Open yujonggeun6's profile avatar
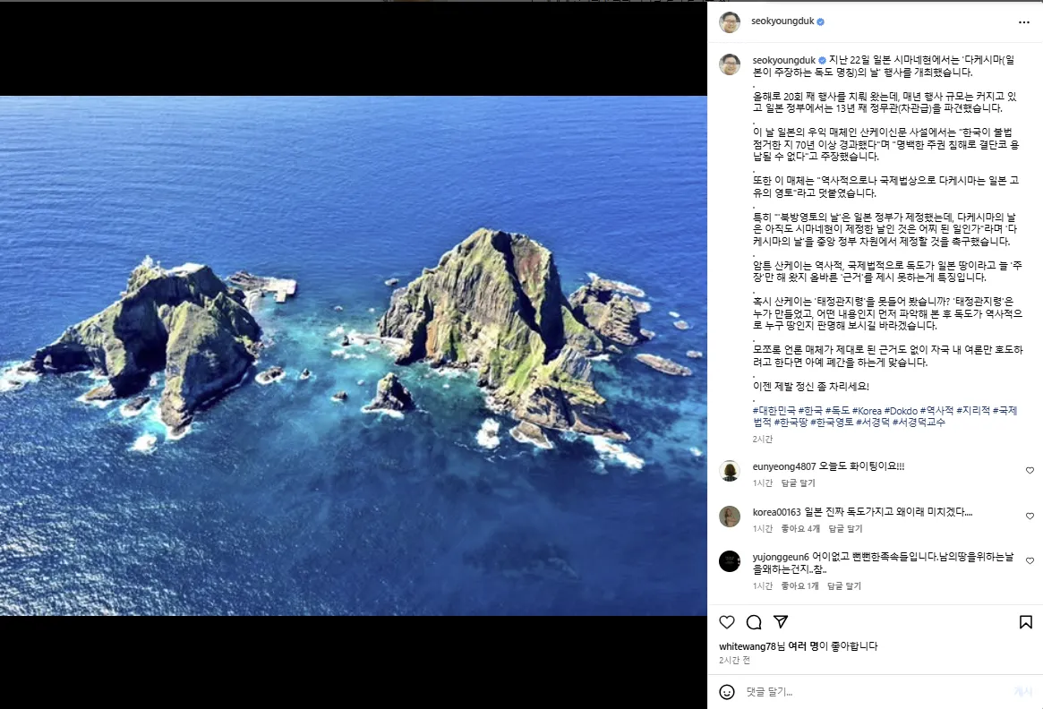This screenshot has height=709, width=1043. point(730,561)
